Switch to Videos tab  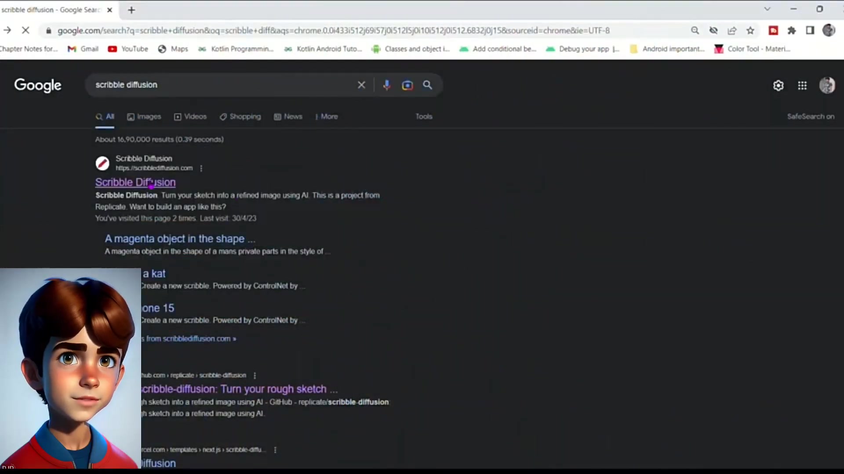(190, 117)
